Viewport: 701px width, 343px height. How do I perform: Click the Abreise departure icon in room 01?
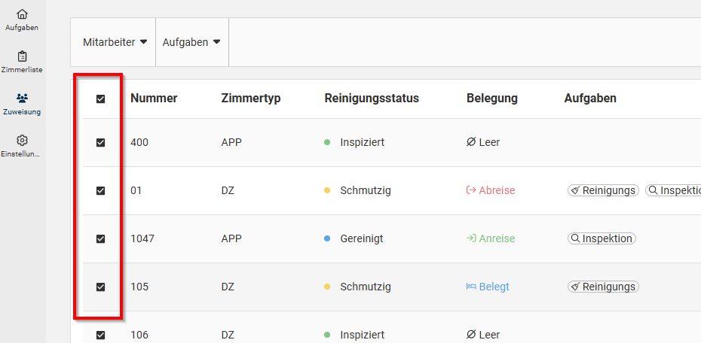(x=471, y=190)
